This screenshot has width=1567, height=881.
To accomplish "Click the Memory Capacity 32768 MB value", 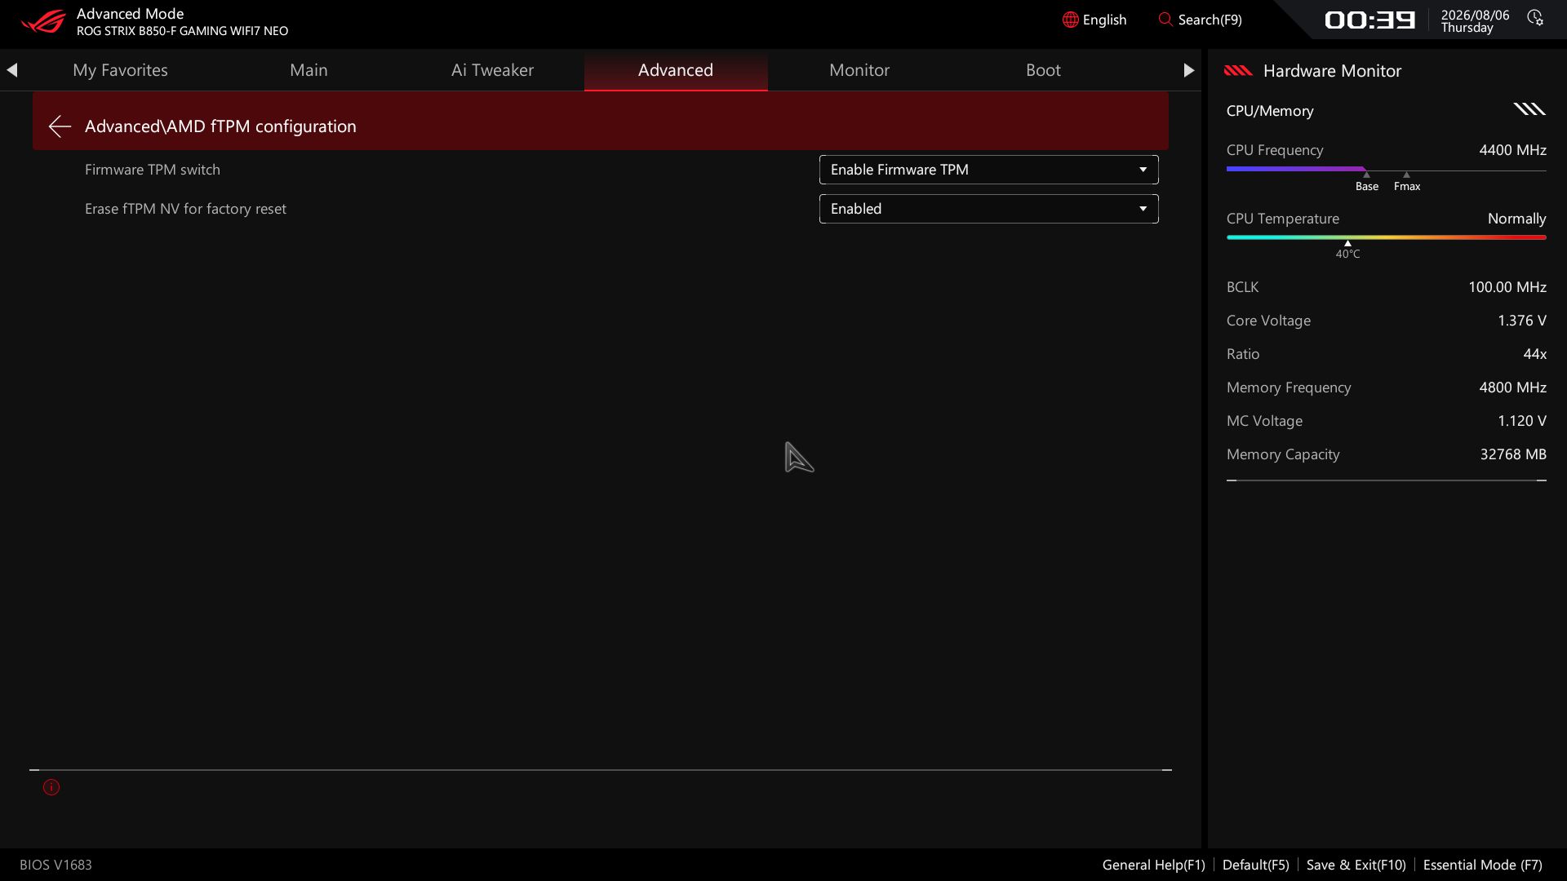I will click(1513, 454).
